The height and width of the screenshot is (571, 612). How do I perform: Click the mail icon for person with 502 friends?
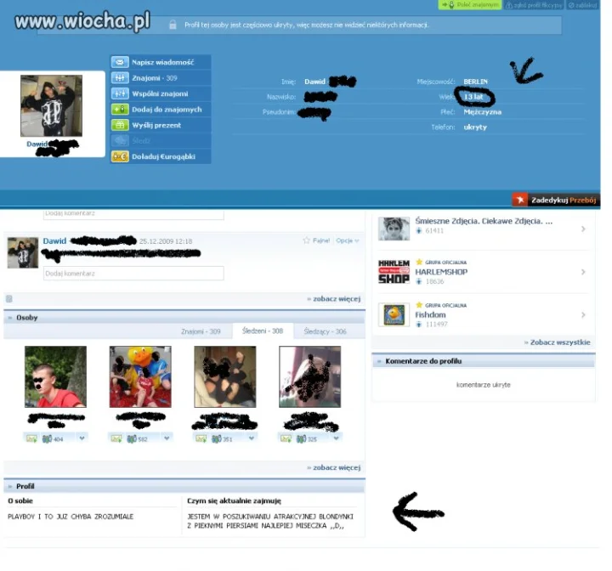click(116, 438)
